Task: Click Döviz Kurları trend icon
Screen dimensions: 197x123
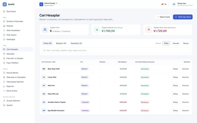Action: 4,91
